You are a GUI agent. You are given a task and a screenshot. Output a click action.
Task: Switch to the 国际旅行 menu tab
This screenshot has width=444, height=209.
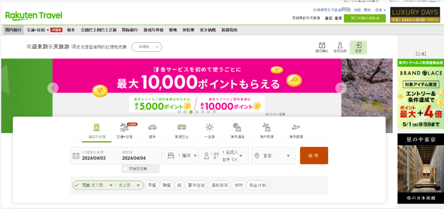point(130,30)
